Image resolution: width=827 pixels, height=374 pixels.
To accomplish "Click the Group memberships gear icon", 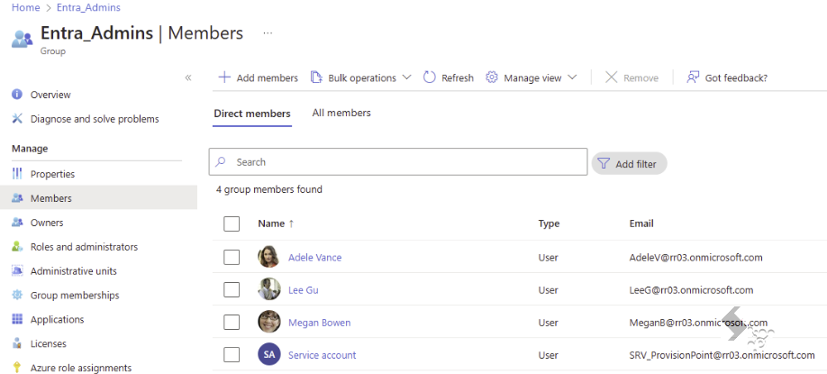I will pos(17,295).
